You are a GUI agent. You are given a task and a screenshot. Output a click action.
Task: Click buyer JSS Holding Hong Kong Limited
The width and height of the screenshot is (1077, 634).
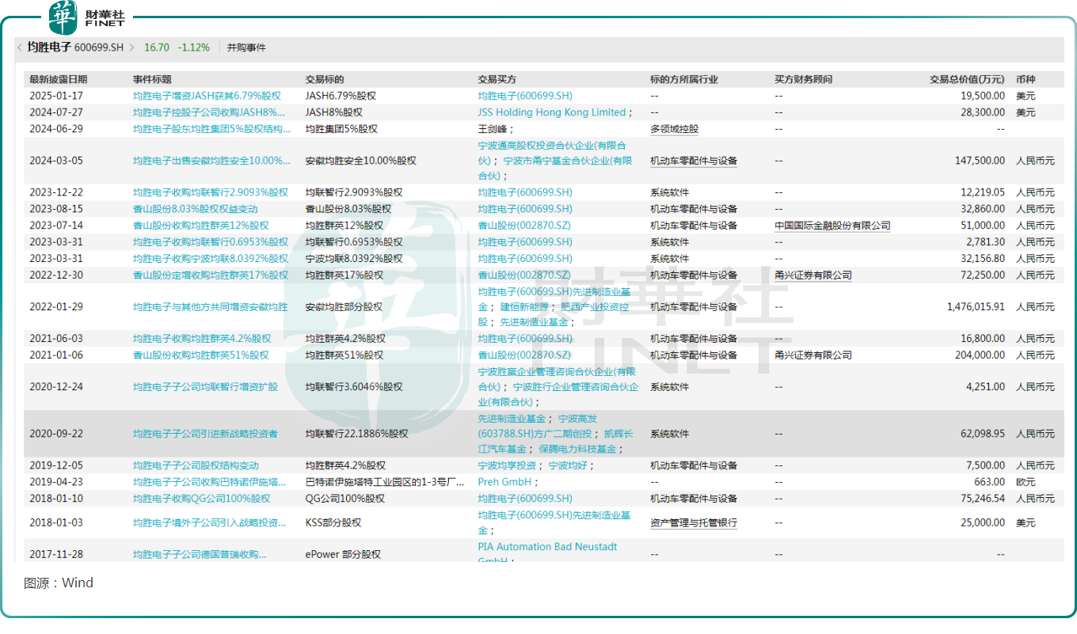(x=552, y=112)
